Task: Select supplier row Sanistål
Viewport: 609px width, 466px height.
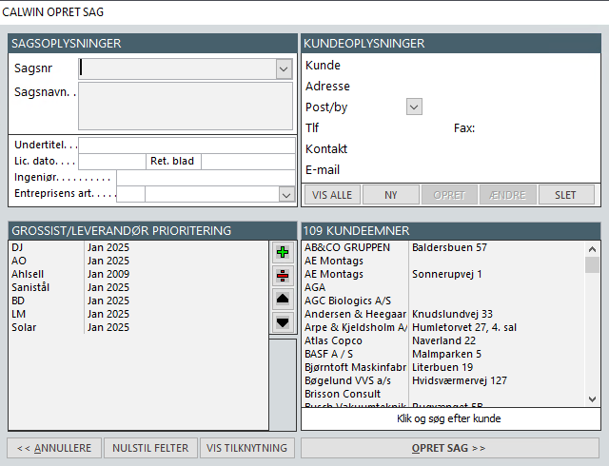Action: (x=138, y=287)
